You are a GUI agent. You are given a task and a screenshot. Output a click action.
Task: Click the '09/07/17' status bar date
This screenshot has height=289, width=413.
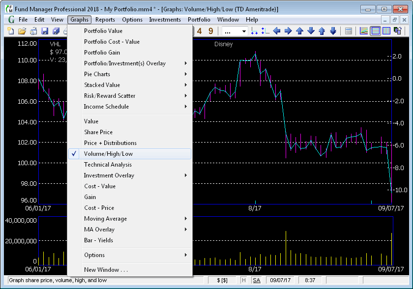pyautogui.click(x=280, y=280)
